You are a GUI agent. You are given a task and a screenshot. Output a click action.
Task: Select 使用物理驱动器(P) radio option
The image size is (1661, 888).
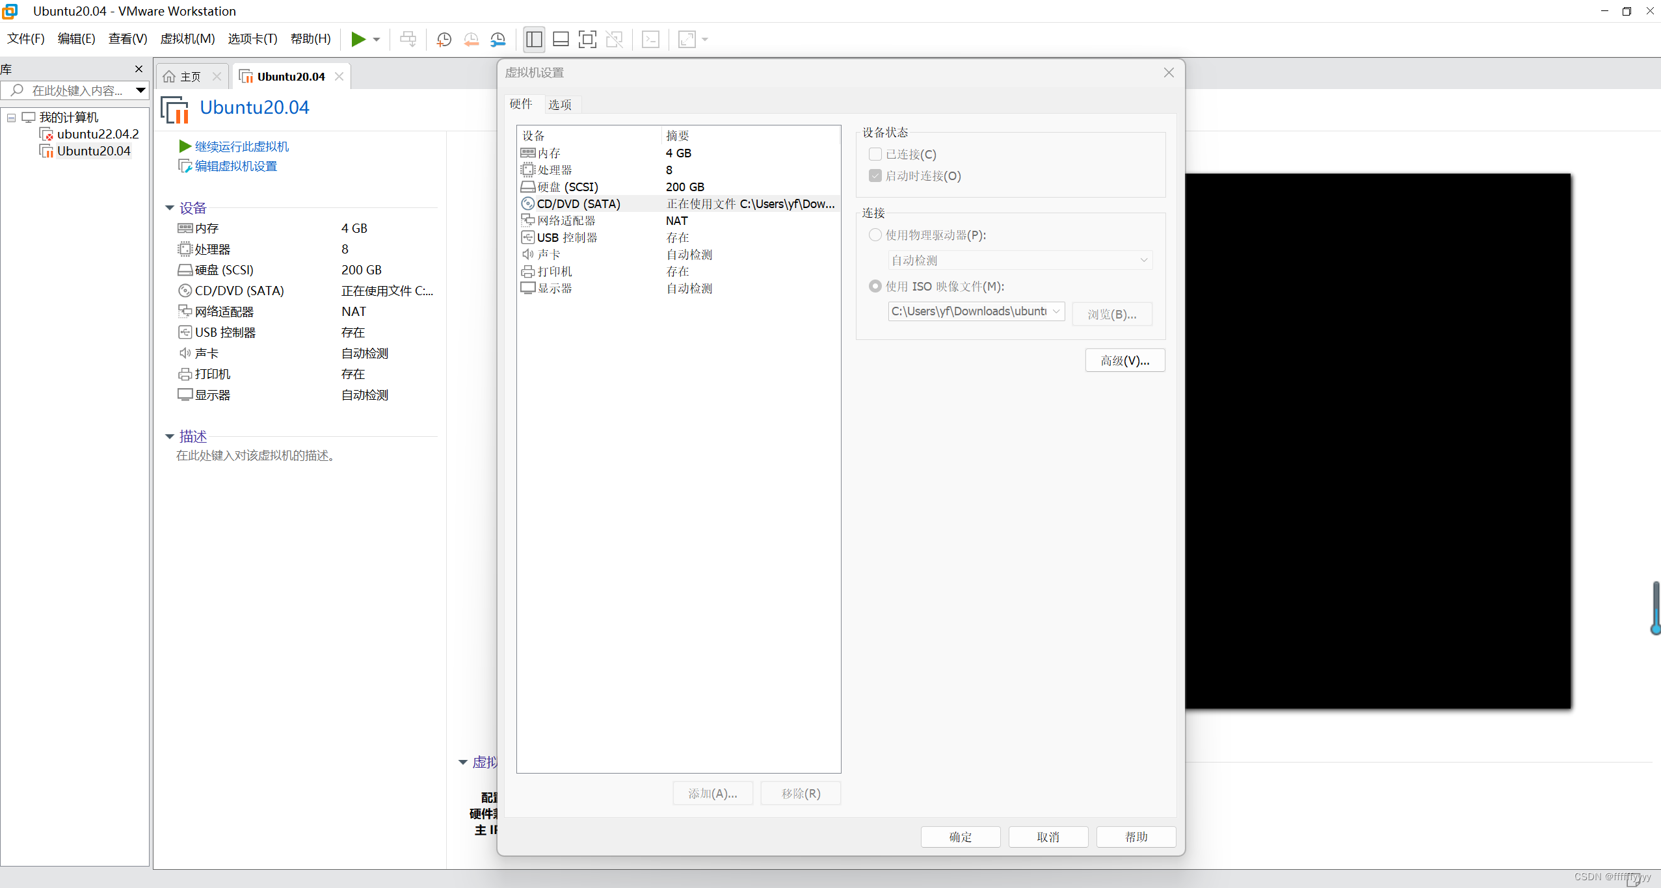[875, 235]
